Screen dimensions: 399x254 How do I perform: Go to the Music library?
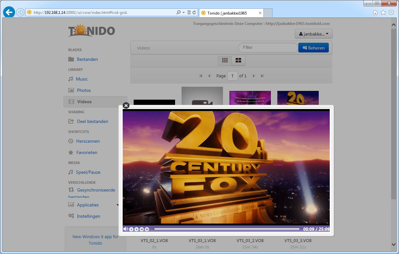[82, 79]
